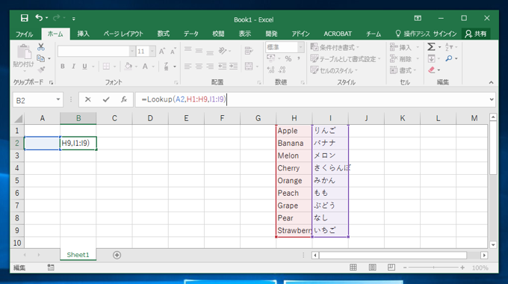Toggle Bold formatting
Screen dimensions: 508x284
[x=63, y=67]
